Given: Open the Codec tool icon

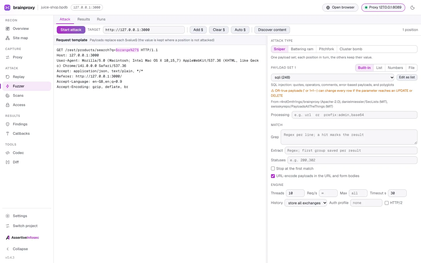Looking at the screenshot, I should coord(8,153).
